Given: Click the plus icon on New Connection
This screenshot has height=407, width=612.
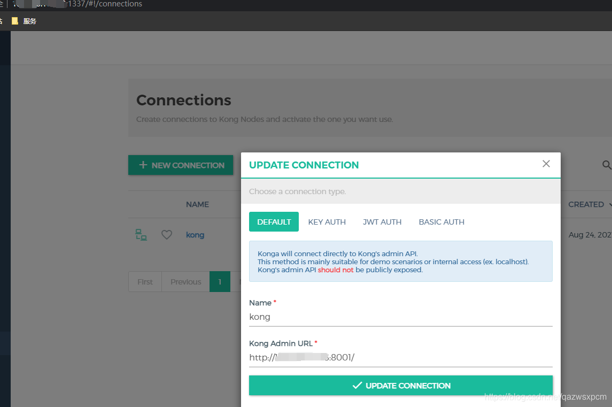Looking at the screenshot, I should (x=143, y=165).
